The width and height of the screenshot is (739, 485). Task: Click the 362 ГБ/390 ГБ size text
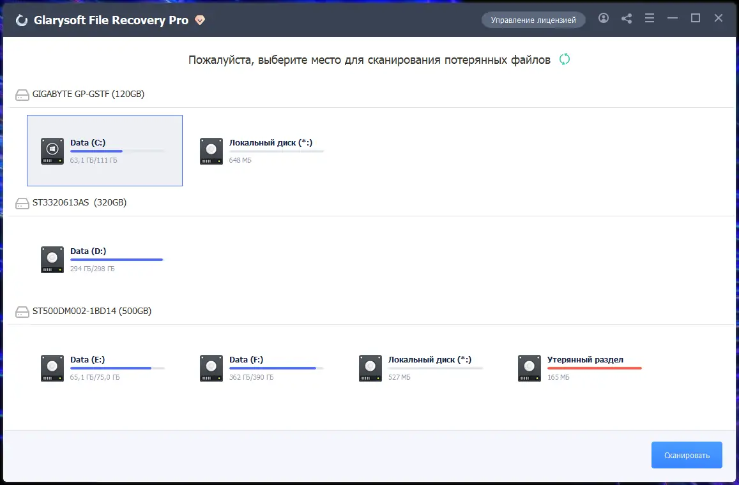[x=251, y=377]
